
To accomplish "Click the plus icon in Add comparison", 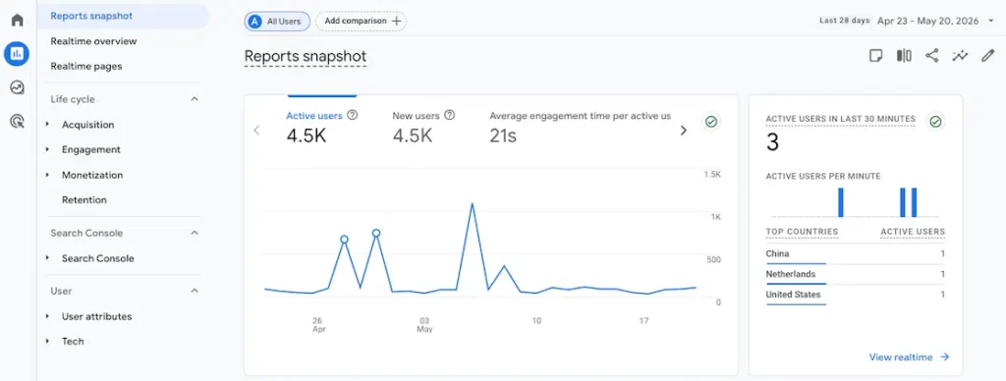I will 397,22.
